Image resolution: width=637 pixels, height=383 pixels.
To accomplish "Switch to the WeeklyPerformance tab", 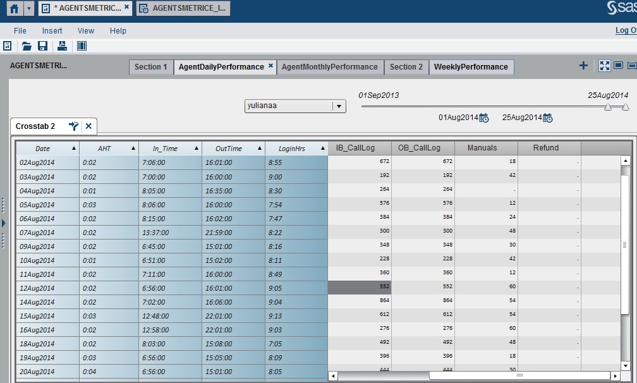I will [x=471, y=67].
